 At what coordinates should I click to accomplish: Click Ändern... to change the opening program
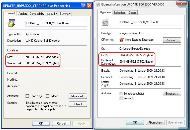click(x=172, y=40)
